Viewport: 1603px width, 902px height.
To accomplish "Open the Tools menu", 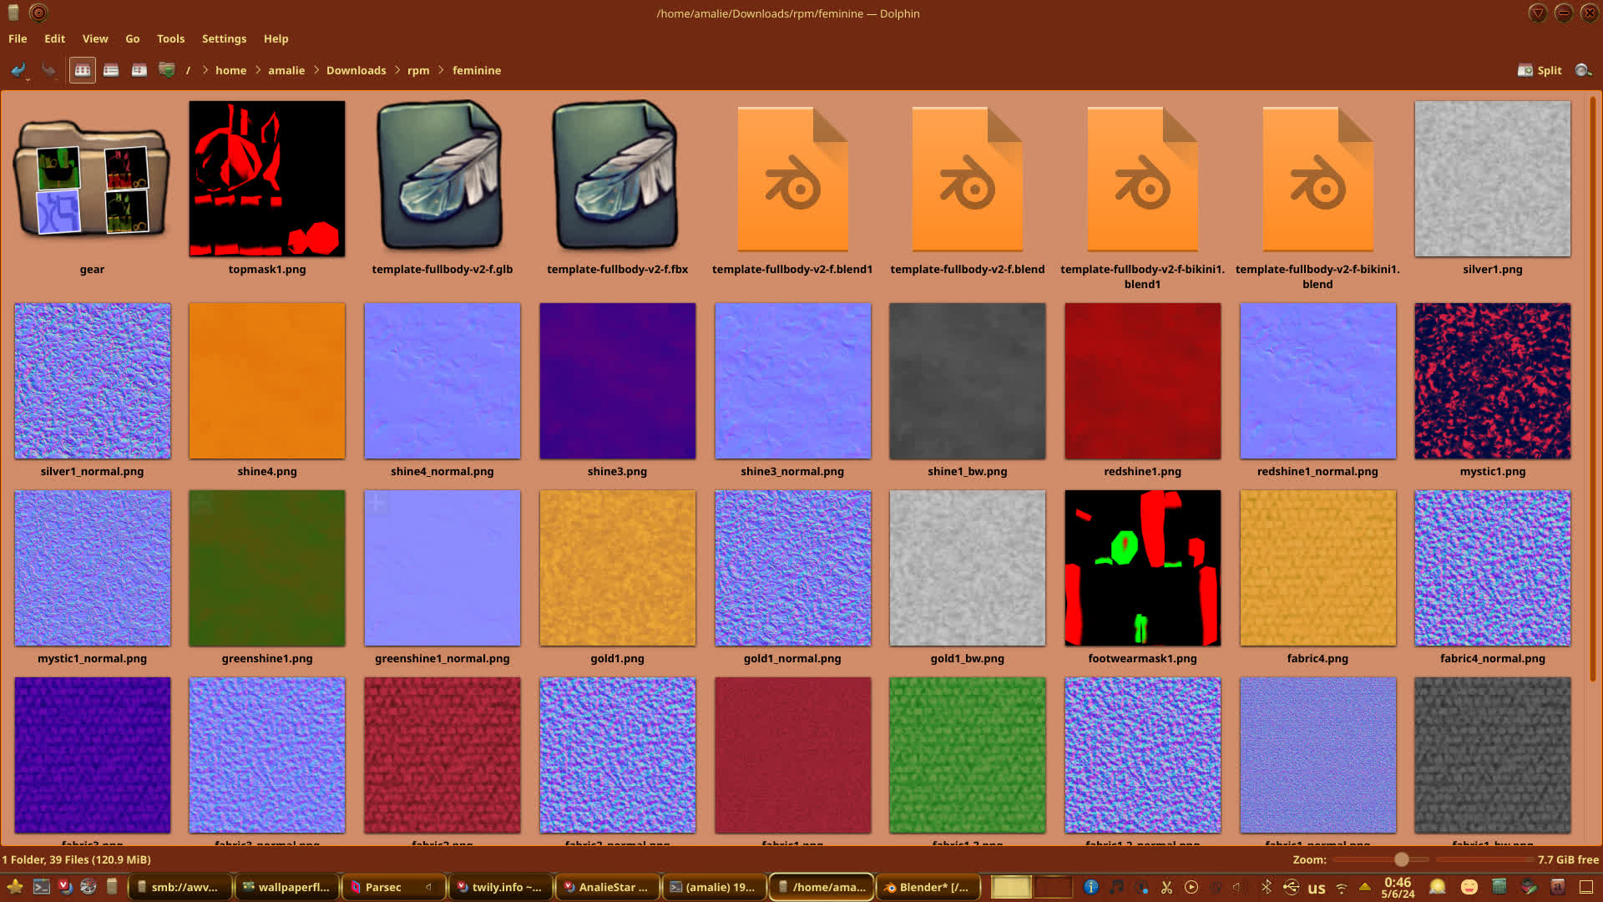I will click(x=170, y=38).
